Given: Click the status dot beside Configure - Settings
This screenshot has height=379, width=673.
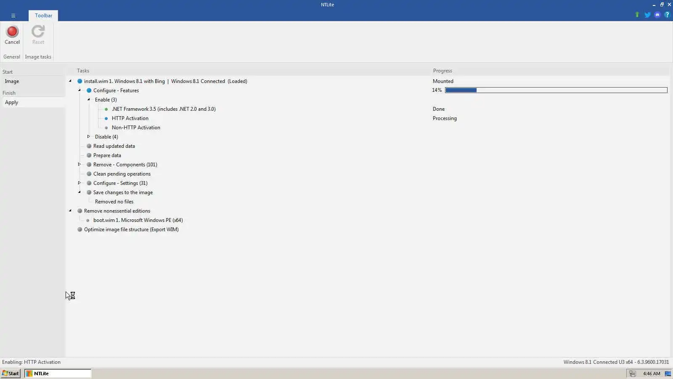Looking at the screenshot, I should click(89, 183).
